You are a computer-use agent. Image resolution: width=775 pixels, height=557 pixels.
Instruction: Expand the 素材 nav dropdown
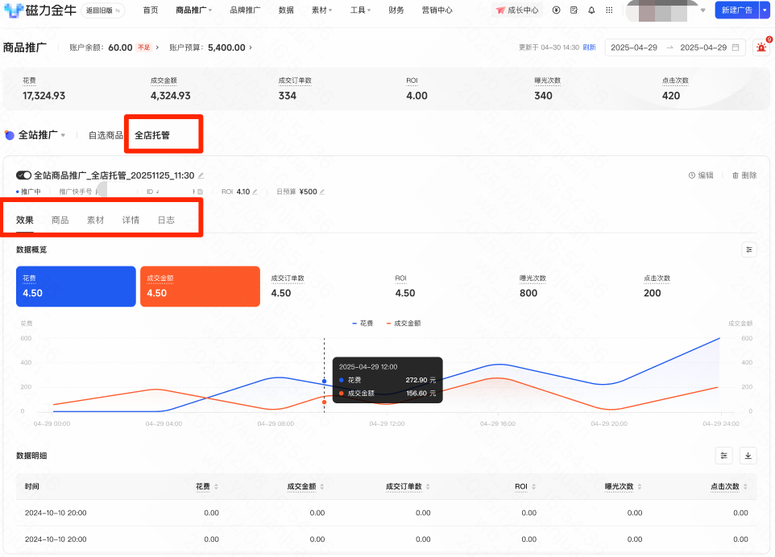point(321,10)
